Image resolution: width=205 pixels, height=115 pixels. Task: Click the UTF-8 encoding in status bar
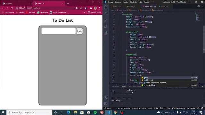[144, 108]
